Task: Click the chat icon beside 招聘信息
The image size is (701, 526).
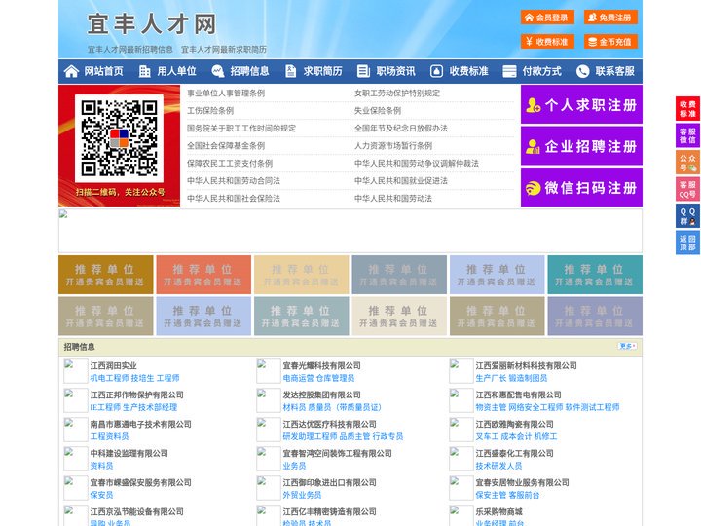Action: pos(218,71)
